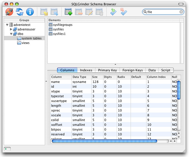Sort by the Radix header
This screenshot has height=157, width=189.
pos(124,77)
